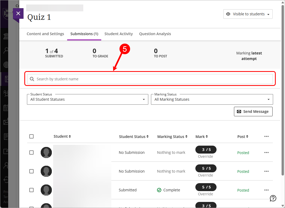Go to the Student Activity tab
This screenshot has height=208, width=285.
click(118, 34)
